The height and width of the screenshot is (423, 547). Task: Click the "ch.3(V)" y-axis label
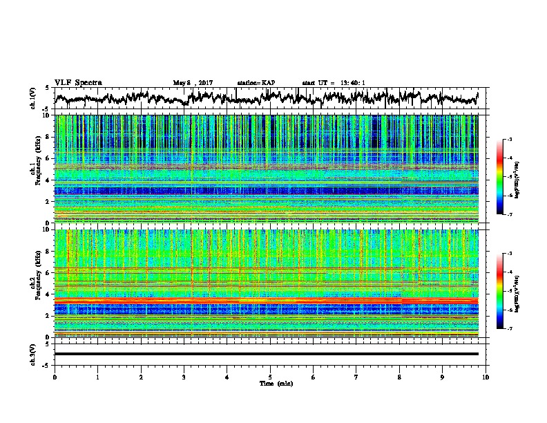[x=33, y=355]
